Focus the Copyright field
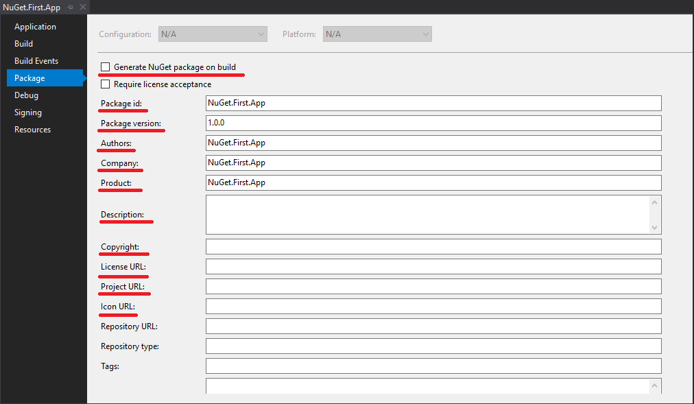The height and width of the screenshot is (404, 694). pyautogui.click(x=433, y=246)
